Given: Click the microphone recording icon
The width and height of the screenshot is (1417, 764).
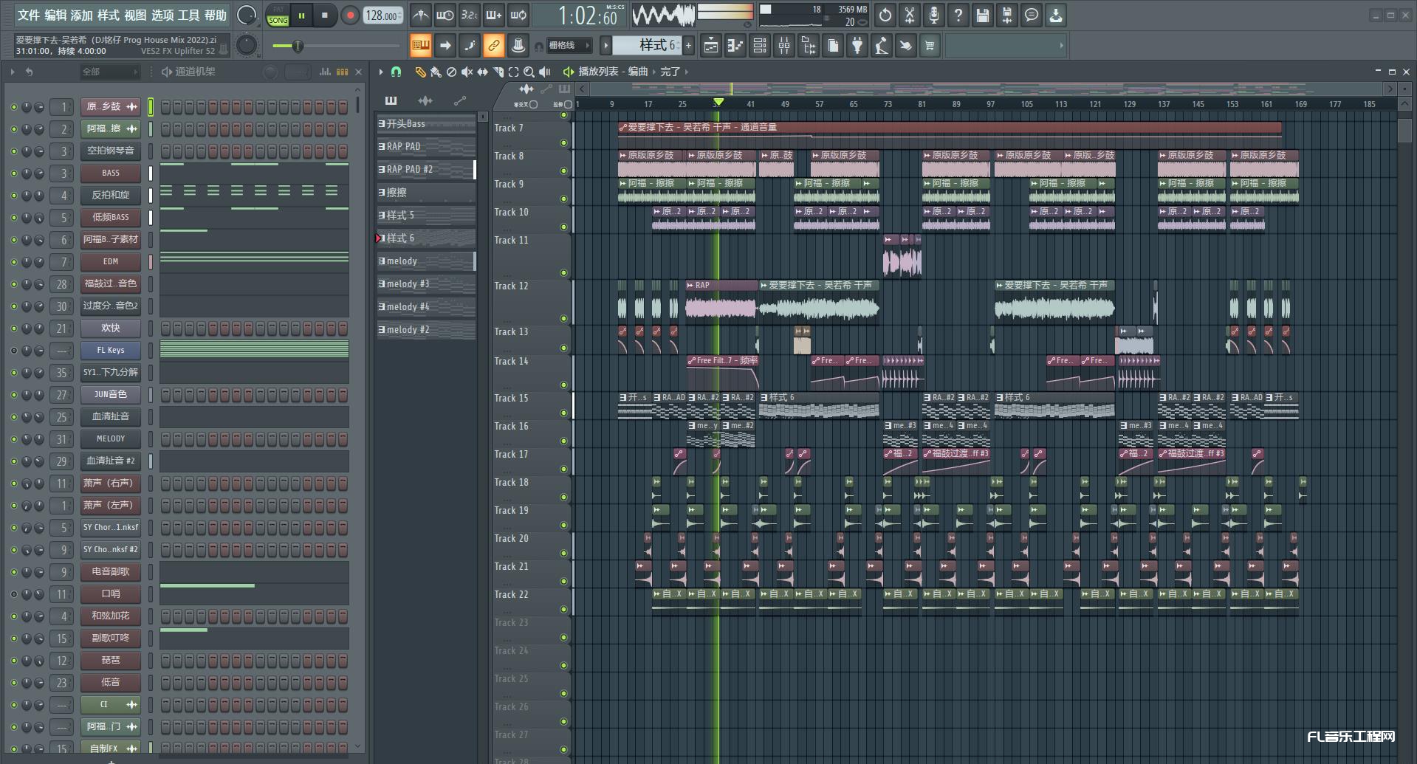Looking at the screenshot, I should [x=934, y=15].
